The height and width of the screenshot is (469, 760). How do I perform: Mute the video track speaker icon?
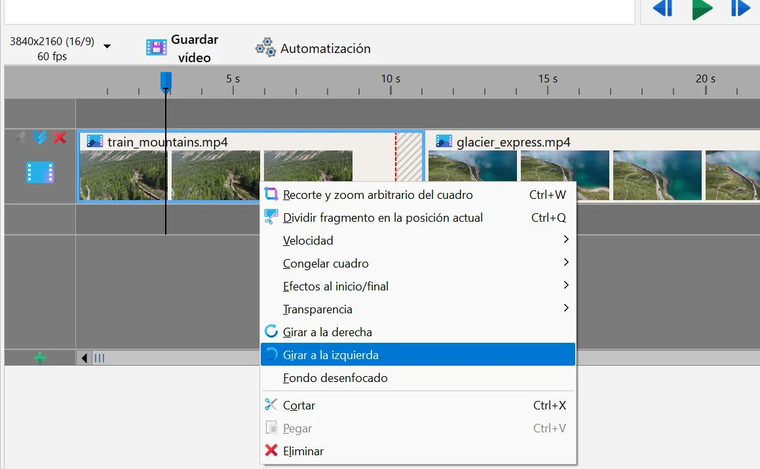coord(20,137)
